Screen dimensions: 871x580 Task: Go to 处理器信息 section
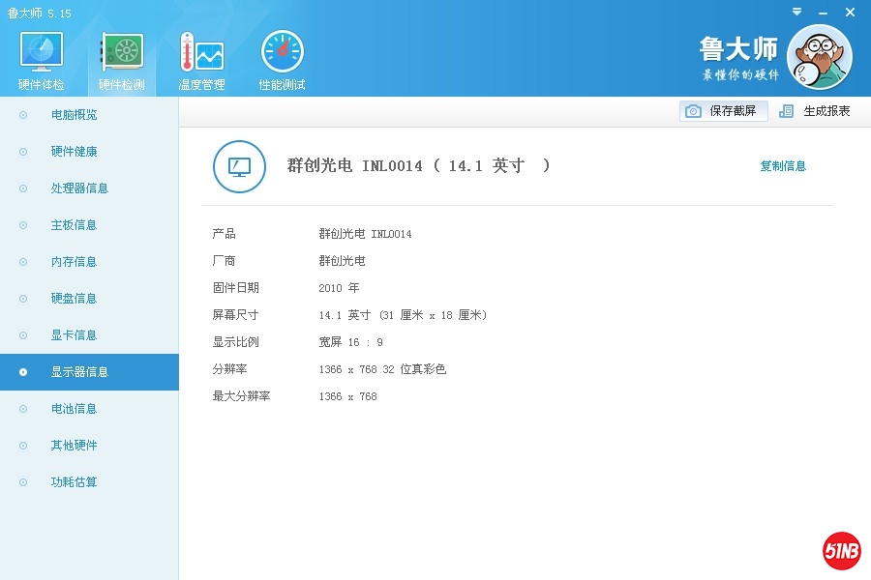click(79, 188)
